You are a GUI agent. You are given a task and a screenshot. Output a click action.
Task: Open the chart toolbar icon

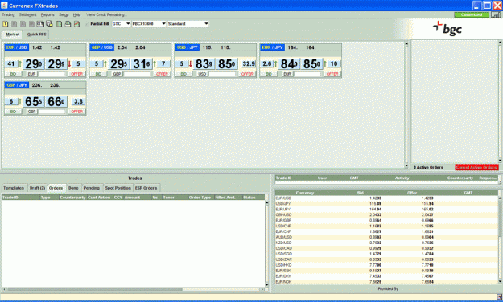pyautogui.click(x=76, y=24)
